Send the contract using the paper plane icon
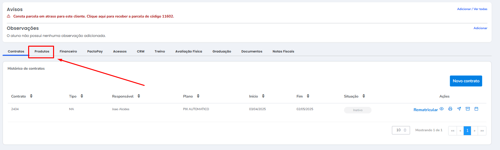 [459, 109]
